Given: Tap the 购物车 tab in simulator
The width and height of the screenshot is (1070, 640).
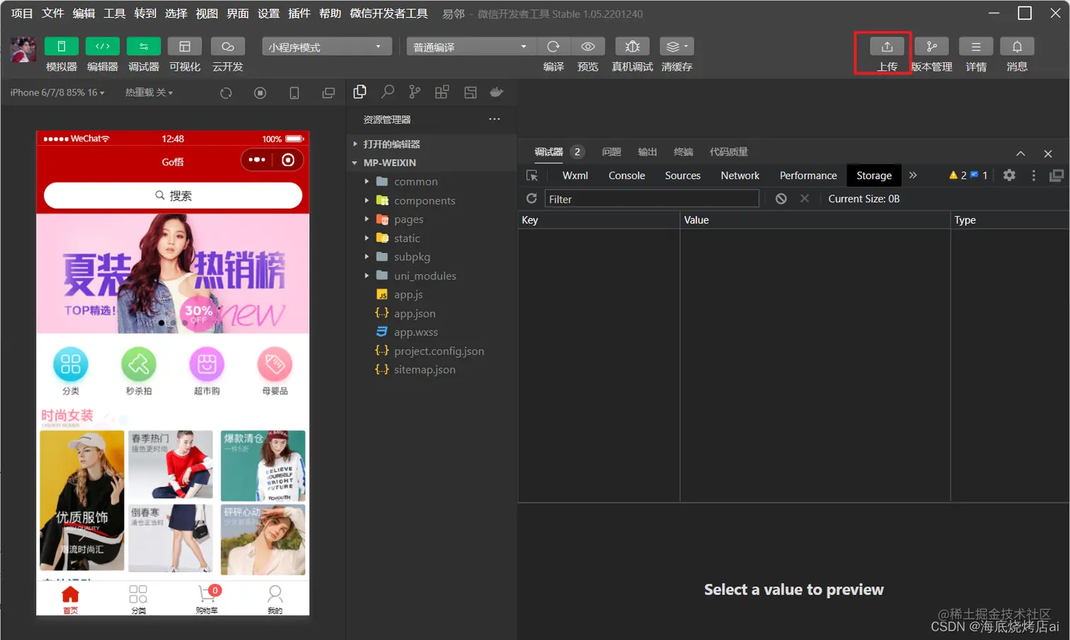Looking at the screenshot, I should [x=207, y=599].
